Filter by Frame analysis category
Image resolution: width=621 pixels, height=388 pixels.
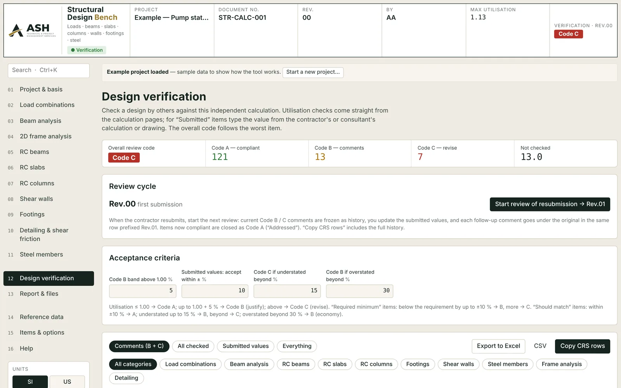click(562, 364)
